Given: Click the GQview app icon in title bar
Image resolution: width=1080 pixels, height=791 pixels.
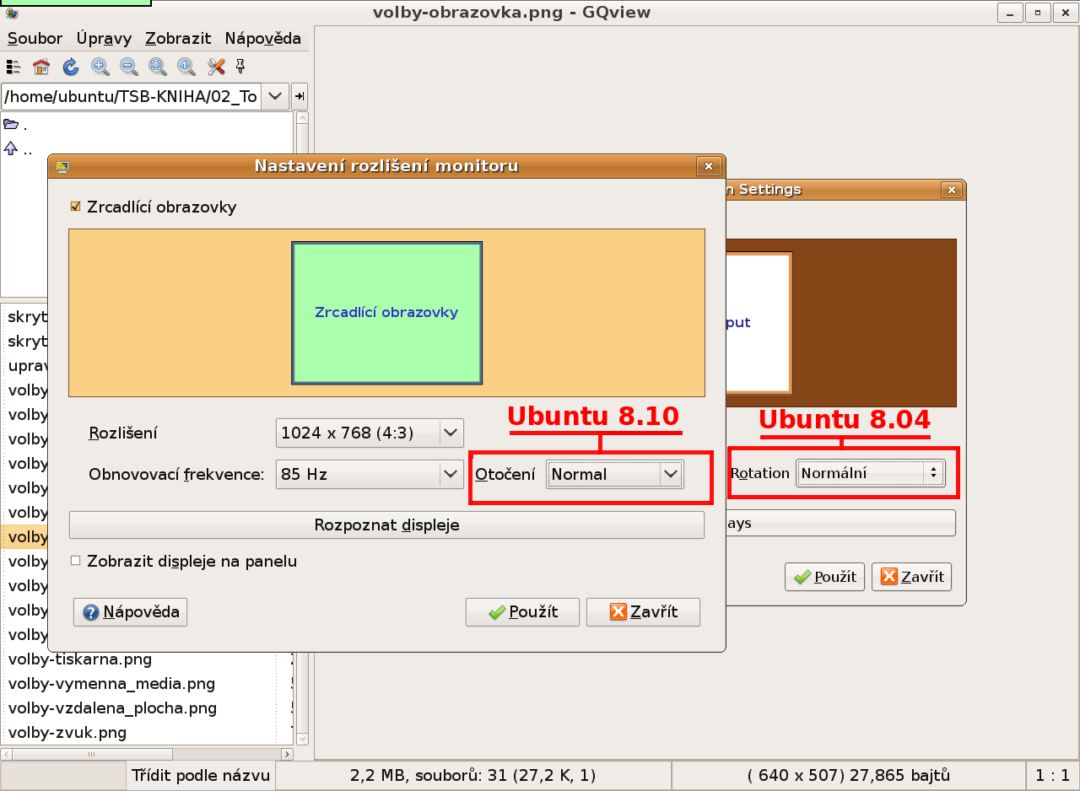Looking at the screenshot, I should click(x=12, y=12).
